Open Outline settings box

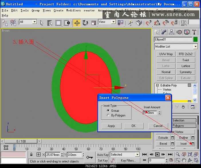[x=193, y=138]
